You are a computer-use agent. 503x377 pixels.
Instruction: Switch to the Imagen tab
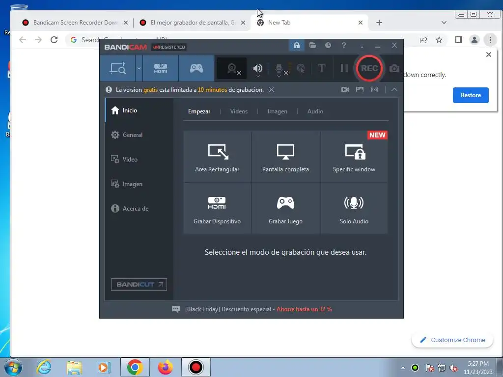pyautogui.click(x=277, y=111)
